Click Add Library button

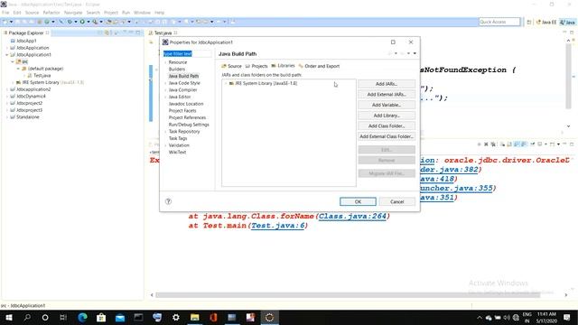click(387, 116)
